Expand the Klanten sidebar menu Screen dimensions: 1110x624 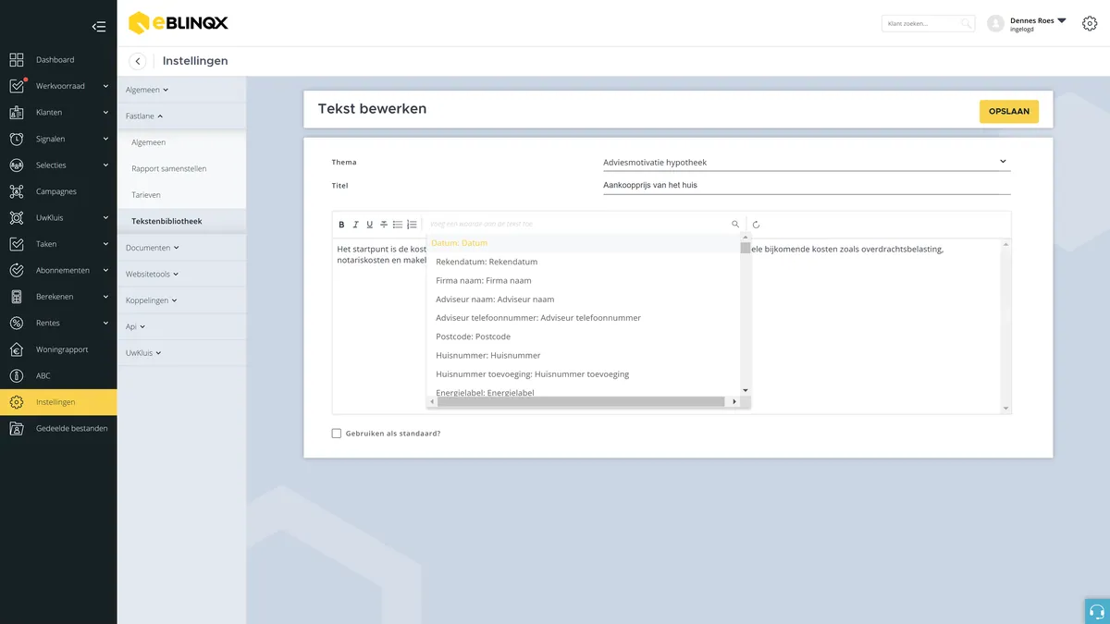58,113
